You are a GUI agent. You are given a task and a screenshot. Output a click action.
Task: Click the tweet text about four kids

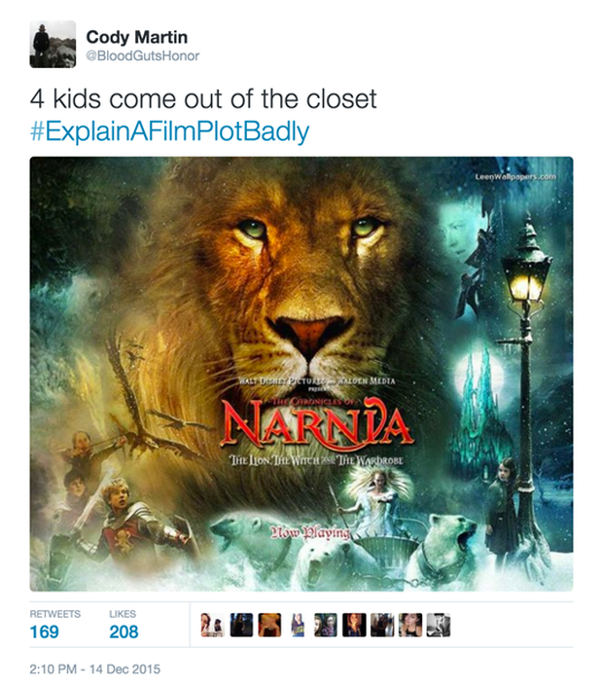pyautogui.click(x=203, y=99)
